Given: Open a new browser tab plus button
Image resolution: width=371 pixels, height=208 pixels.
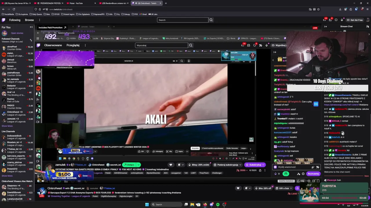Looking at the screenshot, I should (166, 3).
